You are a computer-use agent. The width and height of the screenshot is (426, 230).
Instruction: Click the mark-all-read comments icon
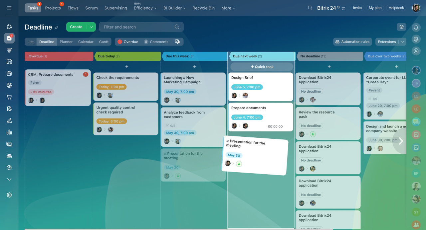(177, 42)
